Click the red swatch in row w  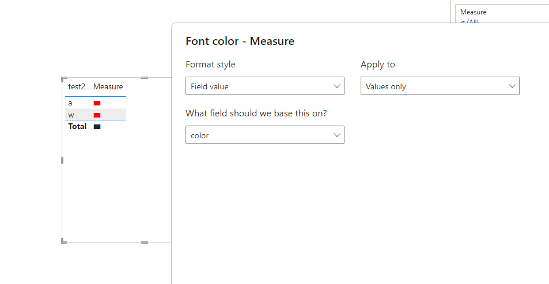pos(97,115)
